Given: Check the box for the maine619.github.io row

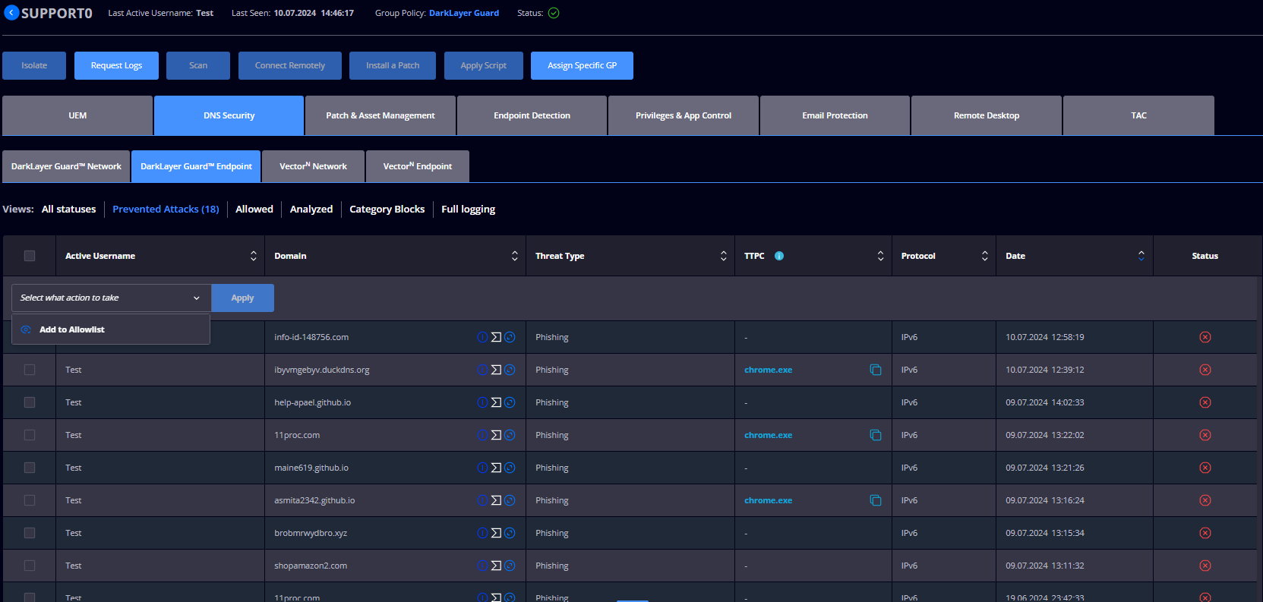Looking at the screenshot, I should 30,468.
